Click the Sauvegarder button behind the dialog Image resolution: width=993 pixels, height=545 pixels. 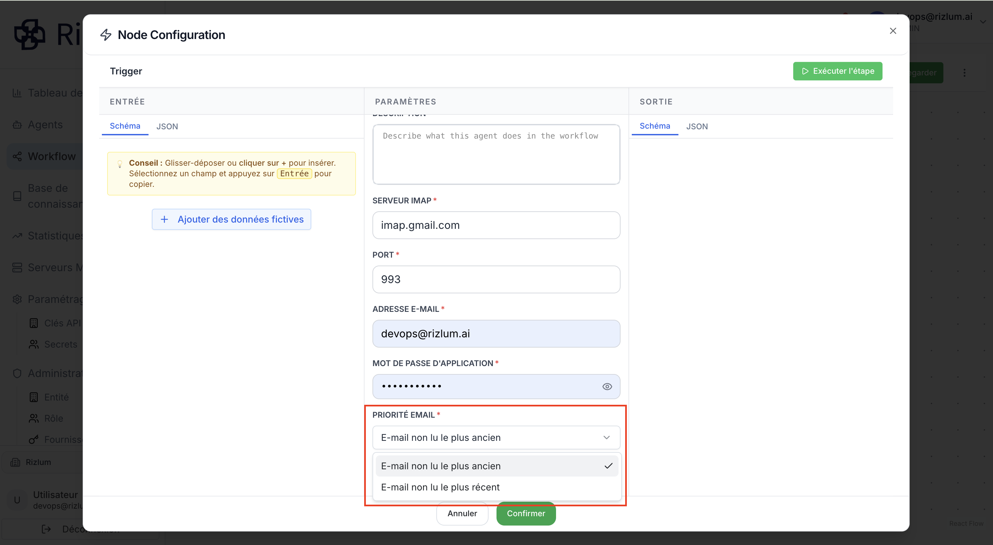tap(926, 72)
